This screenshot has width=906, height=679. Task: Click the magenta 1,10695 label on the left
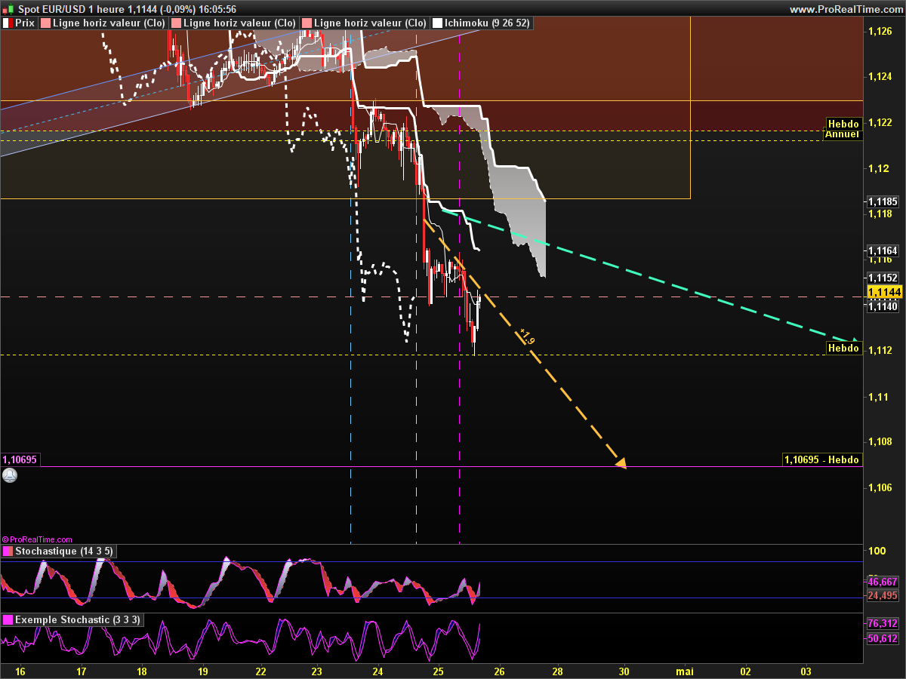tap(20, 459)
